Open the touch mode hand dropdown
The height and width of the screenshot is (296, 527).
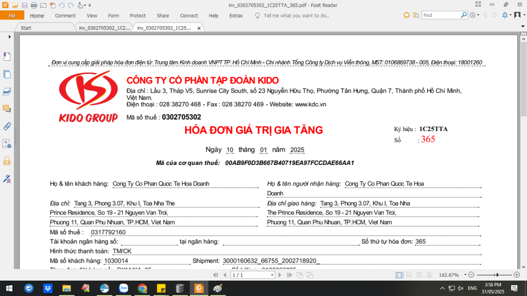coord(81,5)
